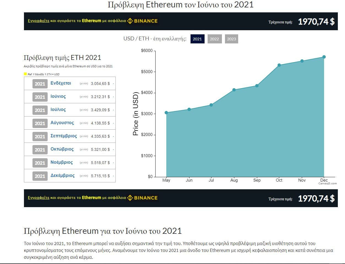
Task: Click the Oct data point on chart
Action: coord(279,65)
